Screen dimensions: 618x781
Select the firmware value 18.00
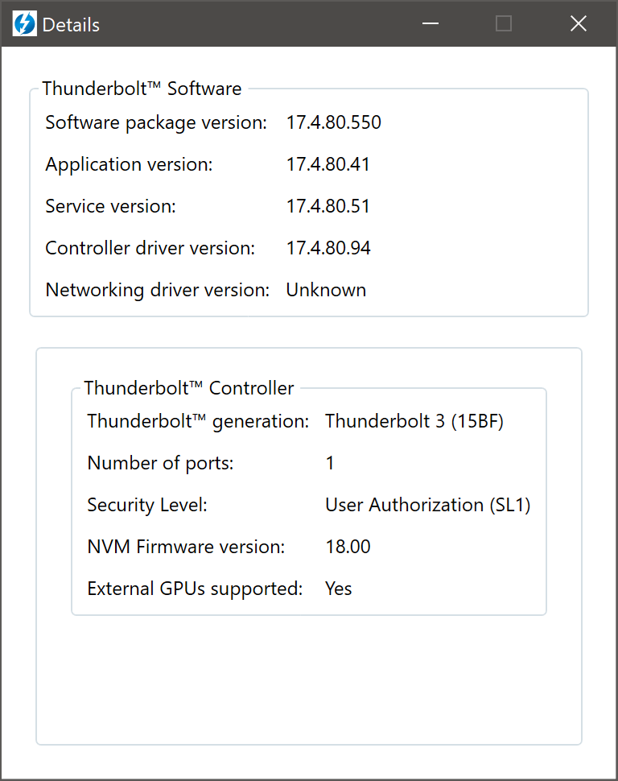348,547
